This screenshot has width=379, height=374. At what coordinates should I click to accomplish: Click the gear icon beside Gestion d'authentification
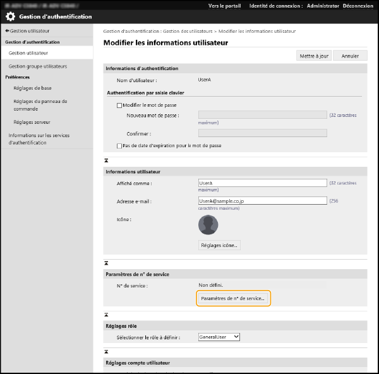11,17
